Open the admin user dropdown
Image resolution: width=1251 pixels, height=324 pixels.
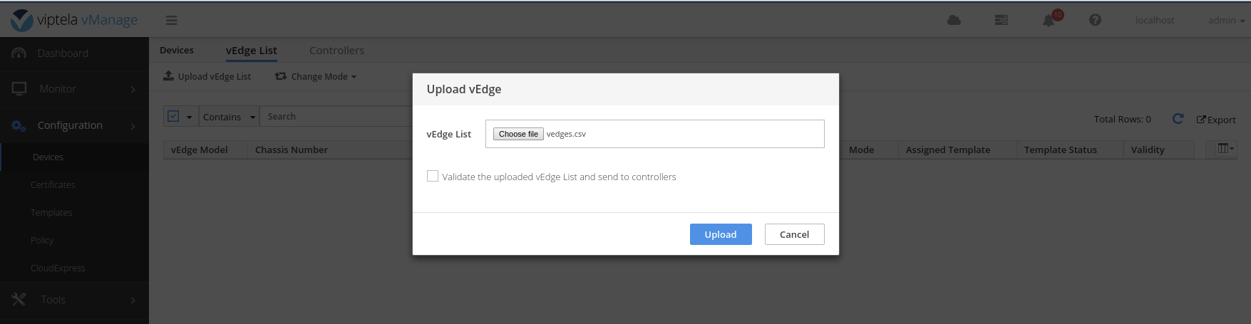click(1226, 21)
